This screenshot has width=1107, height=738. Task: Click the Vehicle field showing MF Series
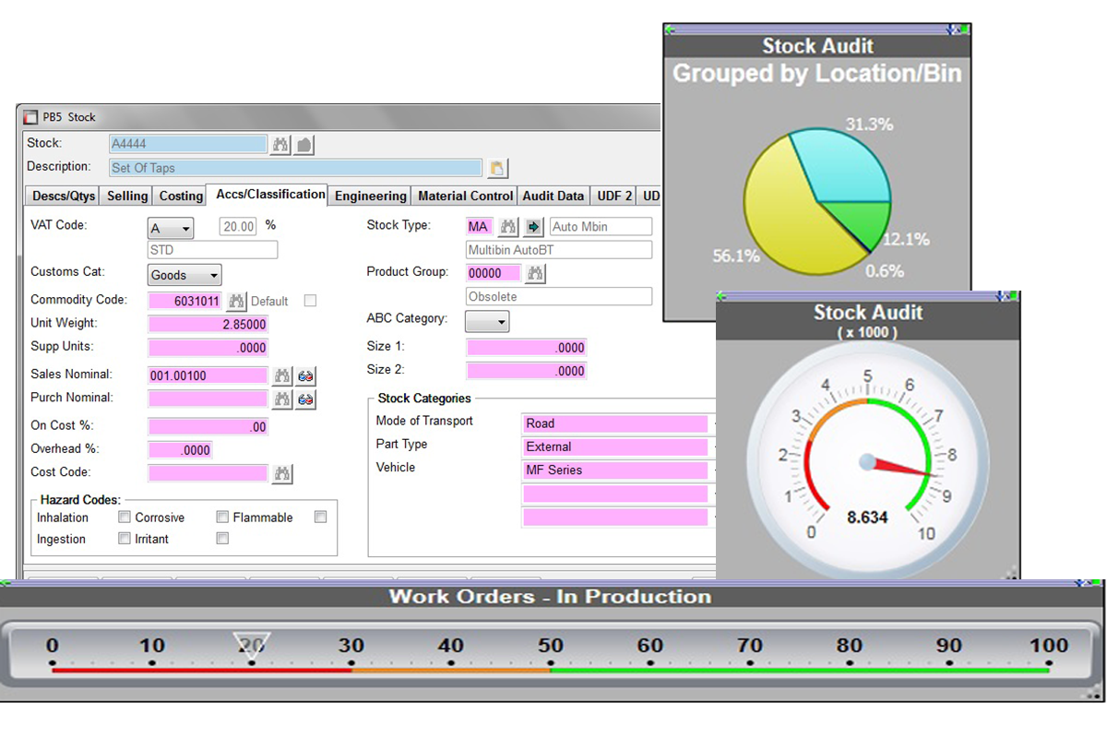[615, 470]
